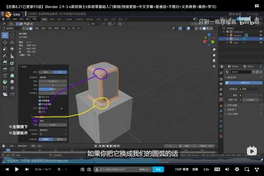Select the Loop Cut tool
This screenshot has height=176, width=264.
(12, 69)
